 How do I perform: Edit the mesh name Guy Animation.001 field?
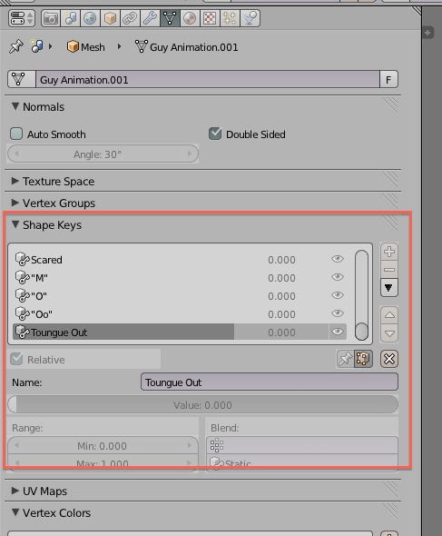pos(208,79)
